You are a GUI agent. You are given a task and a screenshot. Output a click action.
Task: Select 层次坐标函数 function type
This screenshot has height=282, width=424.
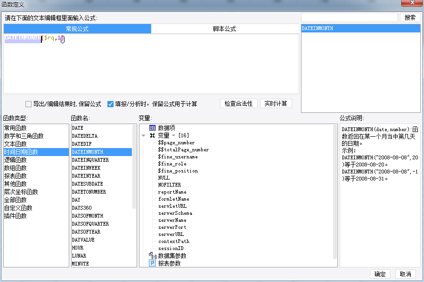36,192
